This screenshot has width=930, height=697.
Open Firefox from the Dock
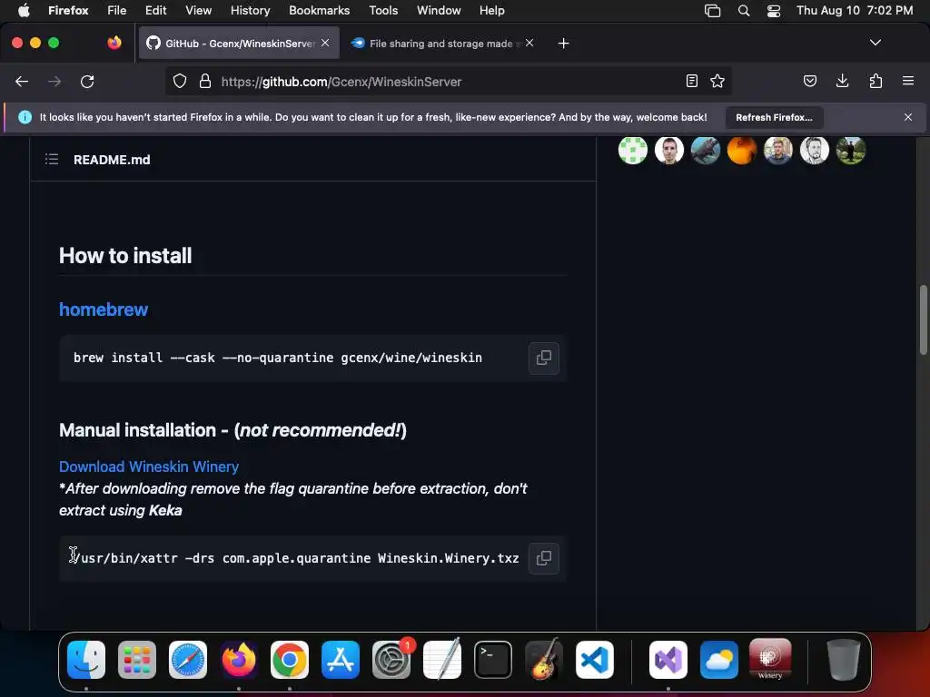click(239, 660)
